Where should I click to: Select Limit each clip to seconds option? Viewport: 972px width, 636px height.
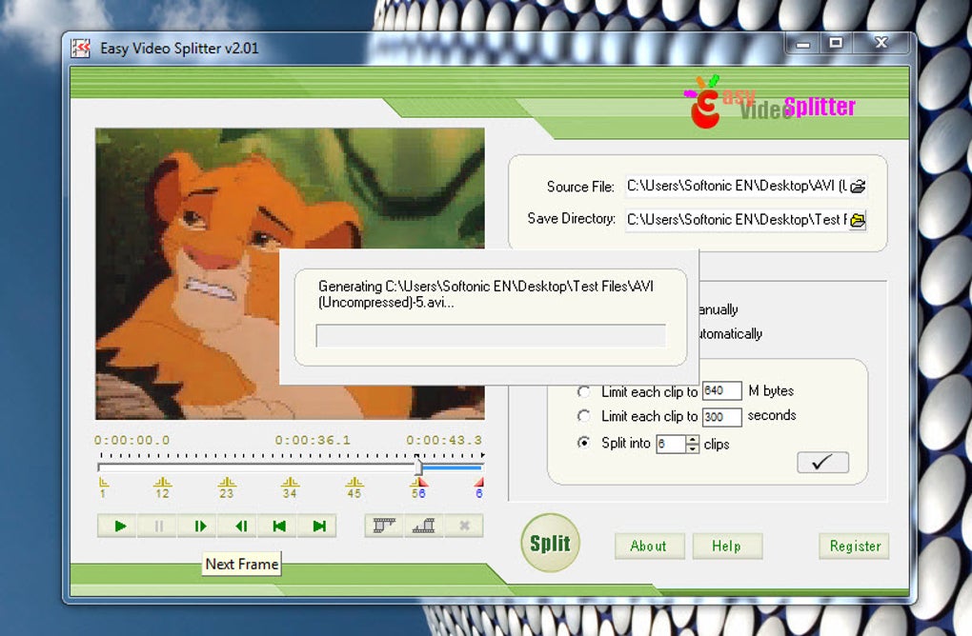583,416
